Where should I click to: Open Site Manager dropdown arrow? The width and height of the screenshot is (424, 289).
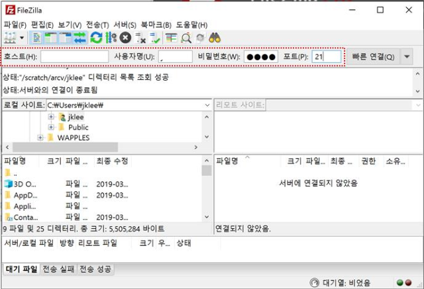click(x=22, y=38)
